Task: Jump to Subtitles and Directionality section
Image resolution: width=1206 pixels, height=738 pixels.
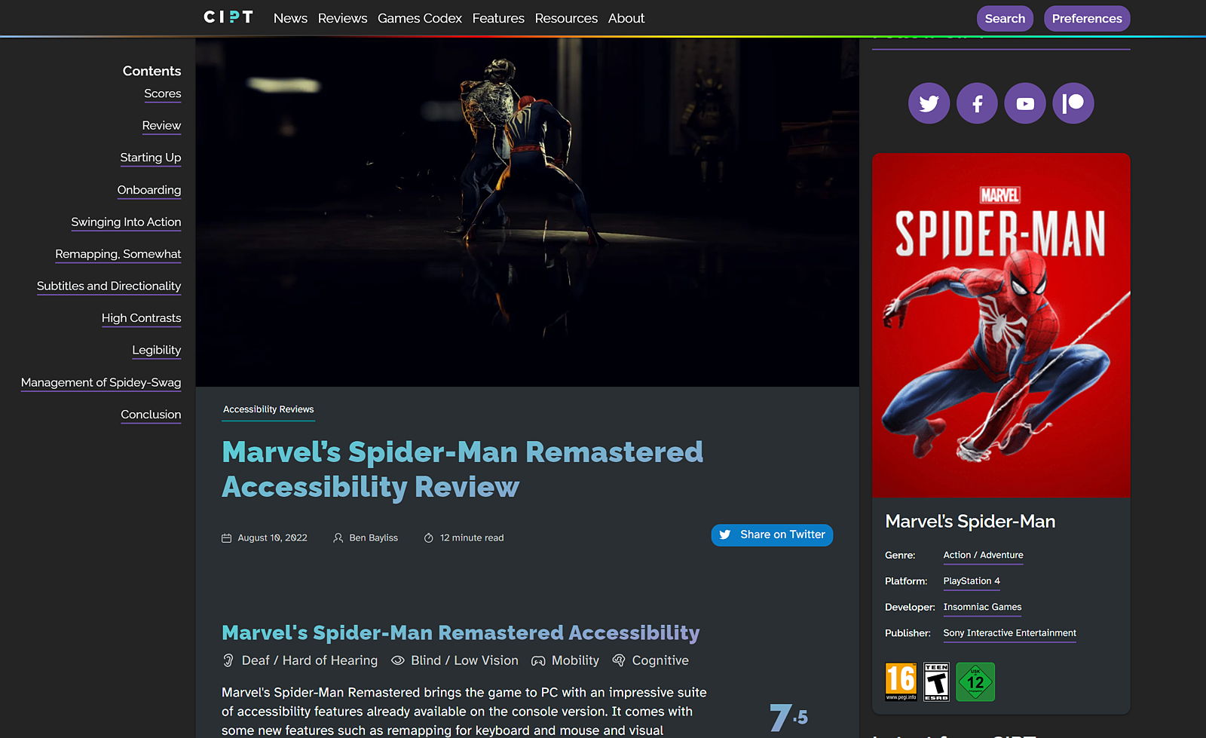Action: [109, 286]
